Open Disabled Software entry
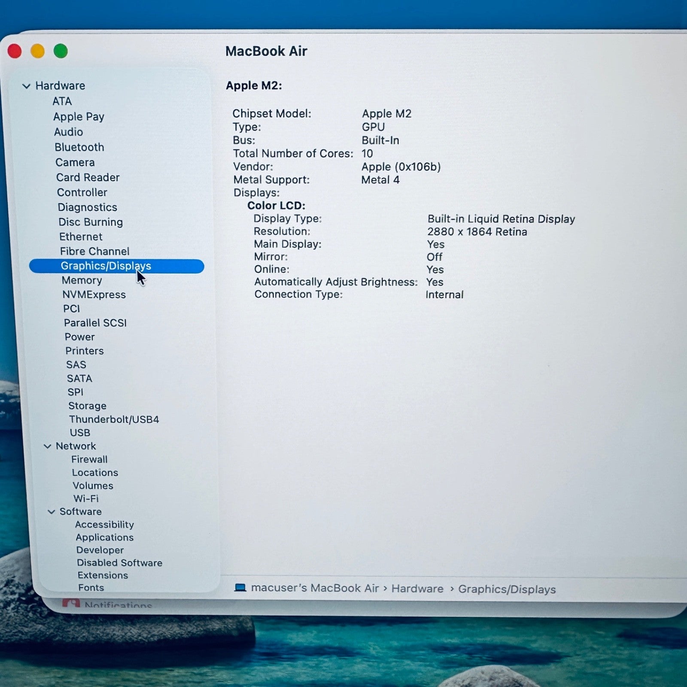687x687 pixels. (120, 563)
